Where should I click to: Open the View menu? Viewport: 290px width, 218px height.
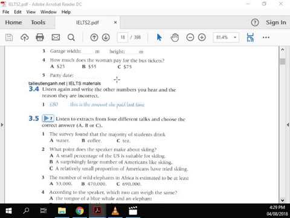click(31, 12)
